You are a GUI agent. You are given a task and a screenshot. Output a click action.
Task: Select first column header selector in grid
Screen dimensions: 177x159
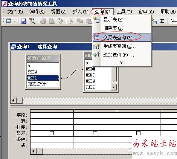tap(52, 111)
